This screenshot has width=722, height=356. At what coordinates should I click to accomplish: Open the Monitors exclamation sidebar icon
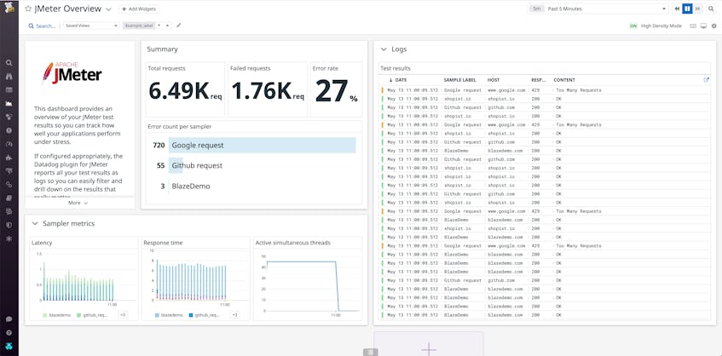click(x=9, y=130)
